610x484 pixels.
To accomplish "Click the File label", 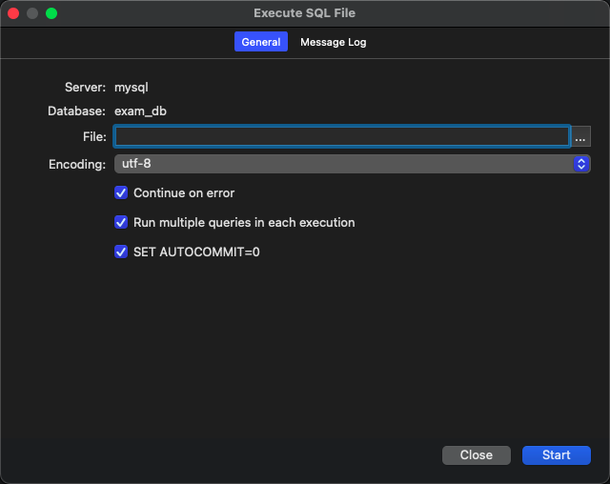I will [x=94, y=136].
